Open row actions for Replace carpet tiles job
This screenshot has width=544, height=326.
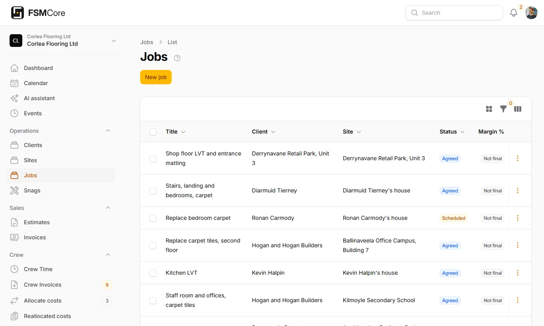tap(518, 245)
